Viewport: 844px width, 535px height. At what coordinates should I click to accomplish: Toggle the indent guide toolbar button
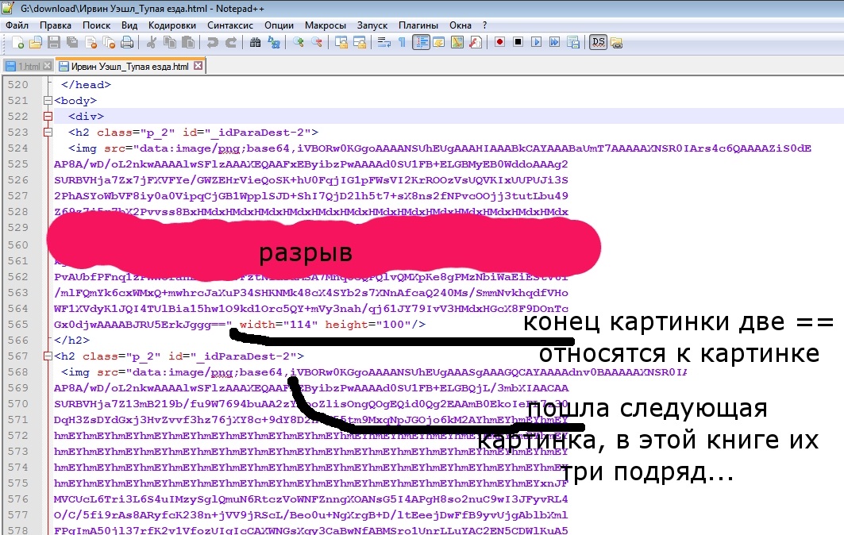(x=420, y=42)
